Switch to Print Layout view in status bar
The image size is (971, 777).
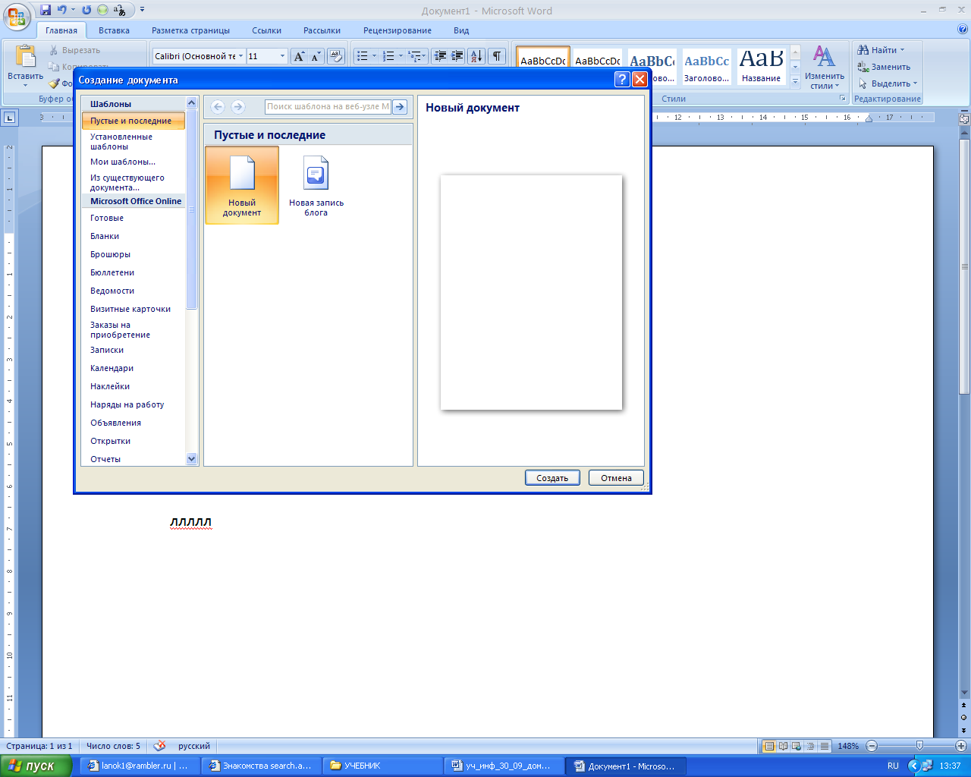(769, 746)
